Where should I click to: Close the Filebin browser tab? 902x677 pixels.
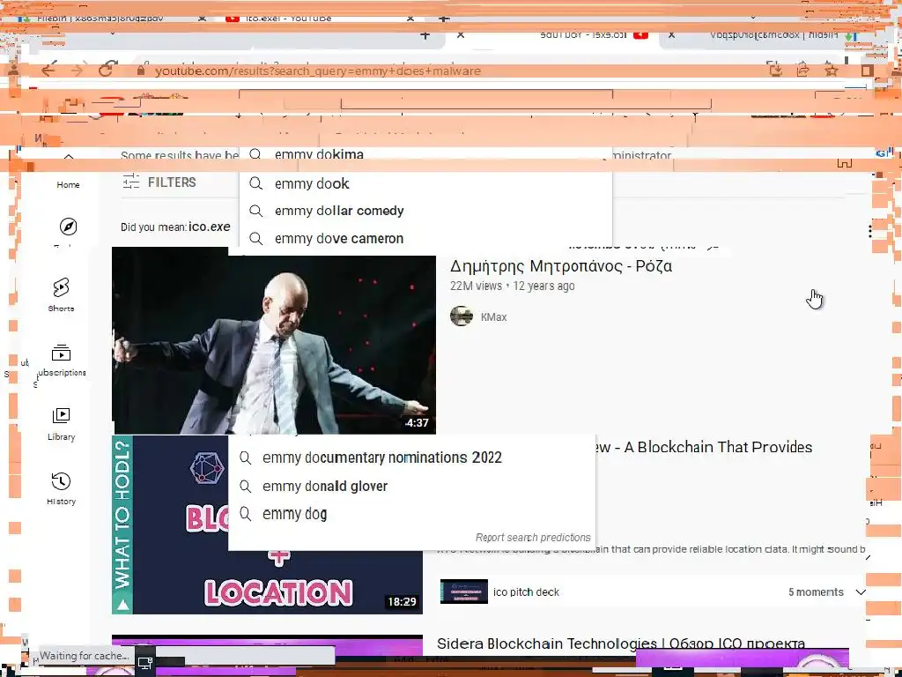tap(202, 19)
